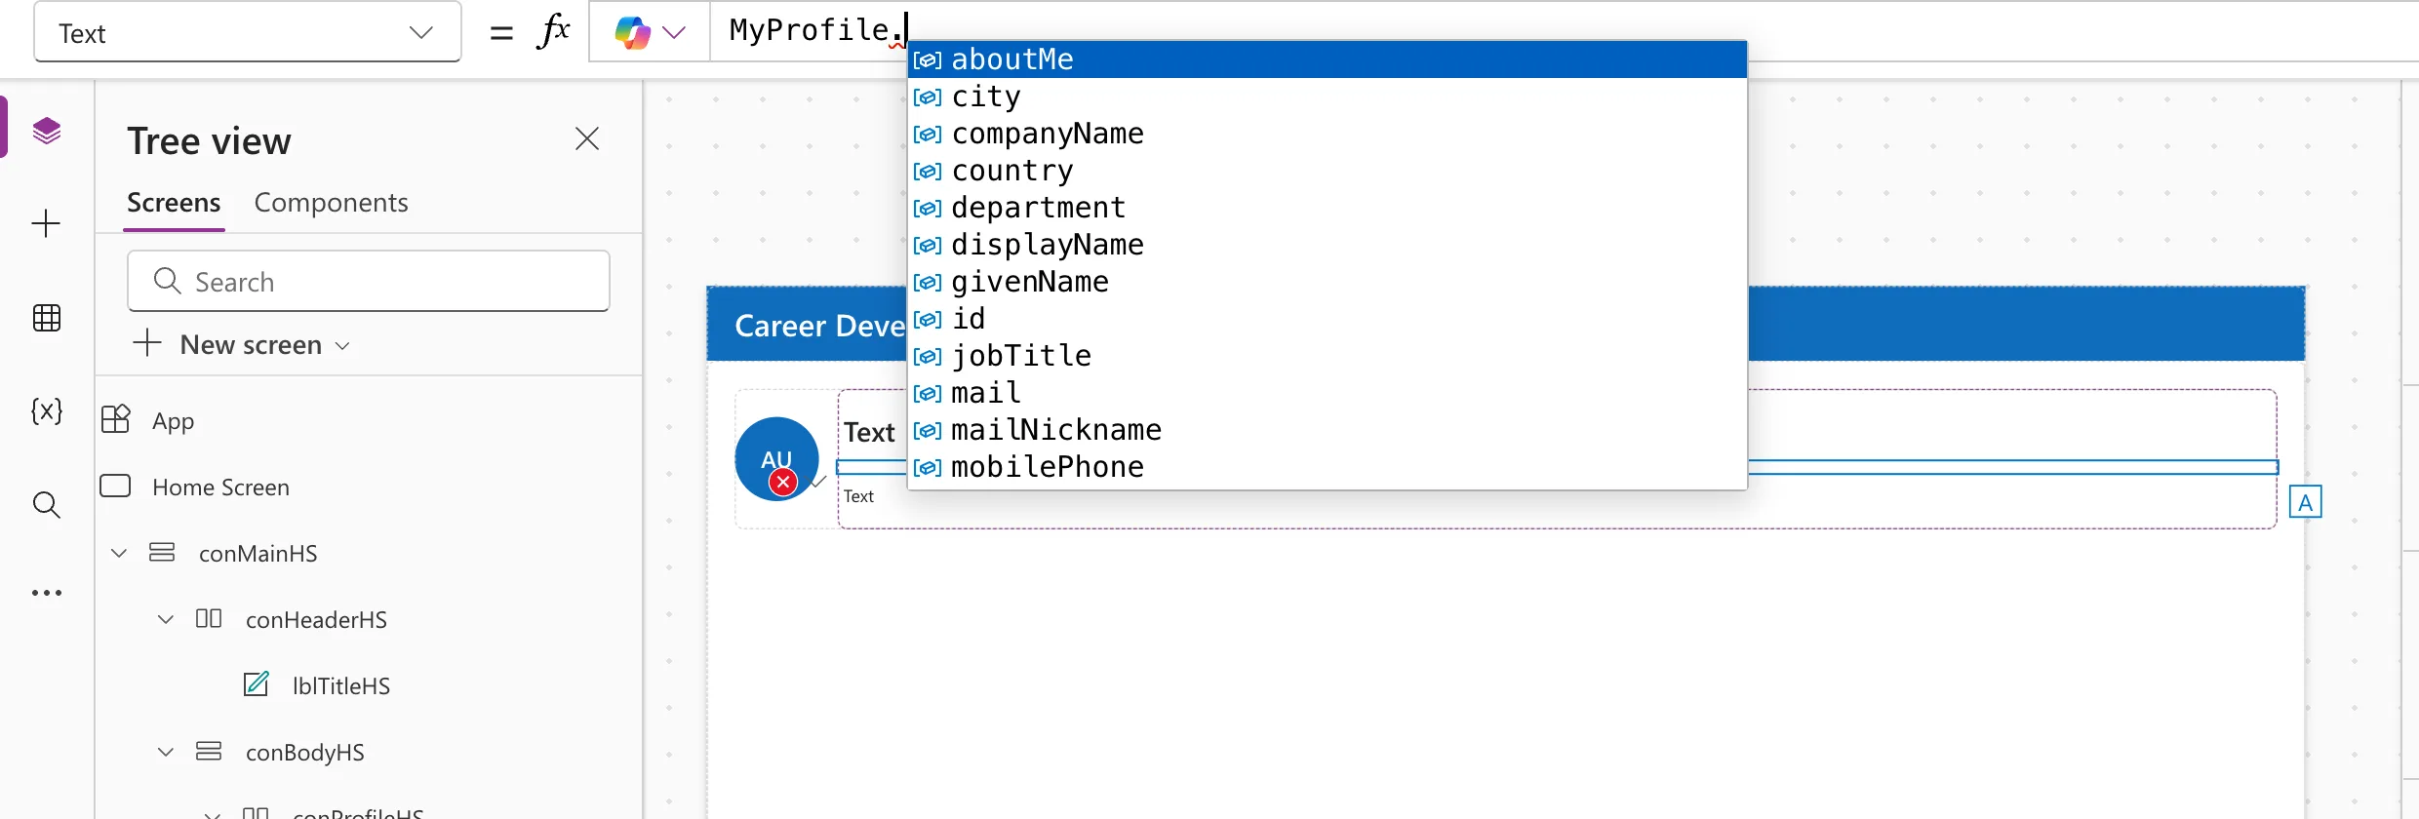The width and height of the screenshot is (2419, 819).
Task: Click the fx formula icon
Action: (554, 31)
